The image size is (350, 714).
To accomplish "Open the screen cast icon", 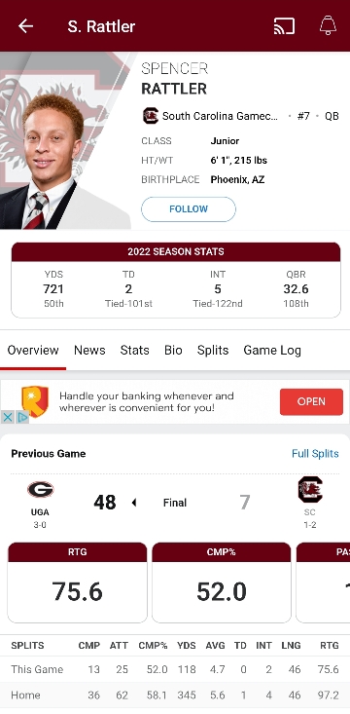I will [x=284, y=26].
